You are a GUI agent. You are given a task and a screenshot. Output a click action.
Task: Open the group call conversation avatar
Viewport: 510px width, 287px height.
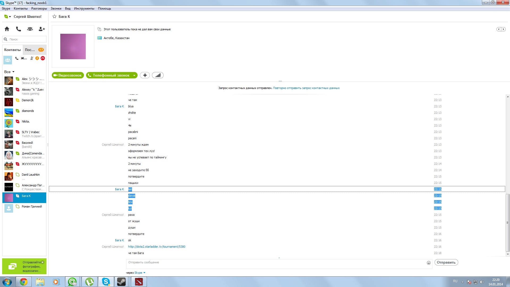coord(8,60)
